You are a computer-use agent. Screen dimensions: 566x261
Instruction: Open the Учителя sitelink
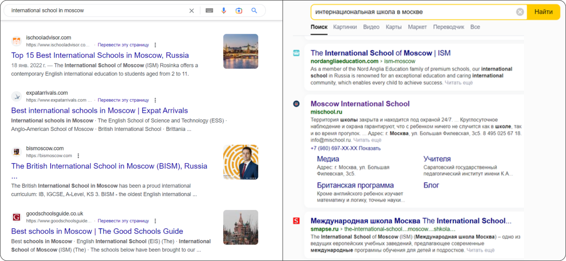click(x=437, y=159)
